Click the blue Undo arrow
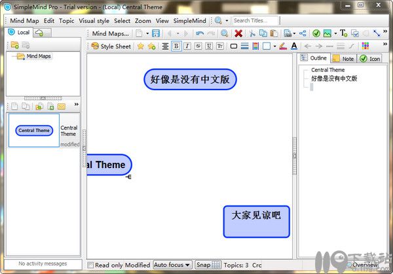The width and height of the screenshot is (393, 274). [x=200, y=33]
